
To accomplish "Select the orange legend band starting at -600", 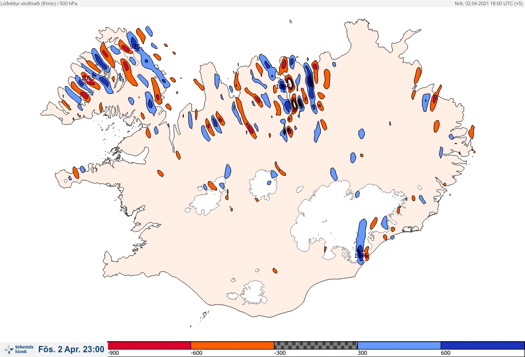I will click(x=233, y=345).
